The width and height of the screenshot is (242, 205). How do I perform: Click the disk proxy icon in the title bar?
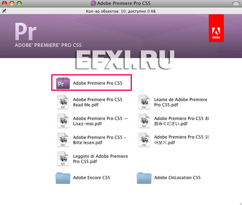coord(93,3)
